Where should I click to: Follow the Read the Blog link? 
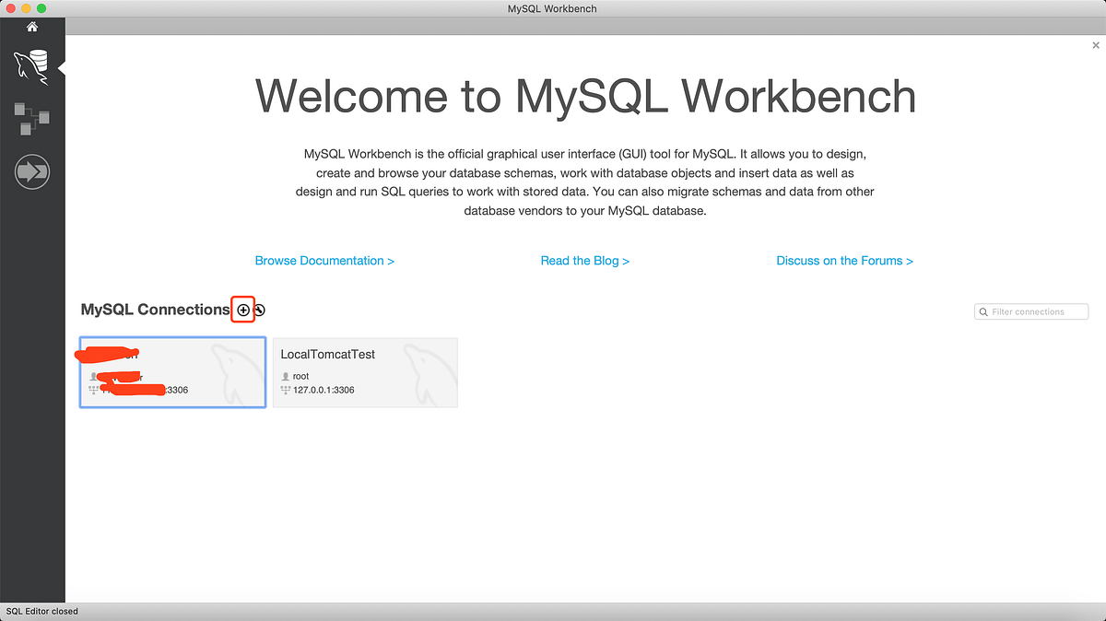click(x=584, y=261)
